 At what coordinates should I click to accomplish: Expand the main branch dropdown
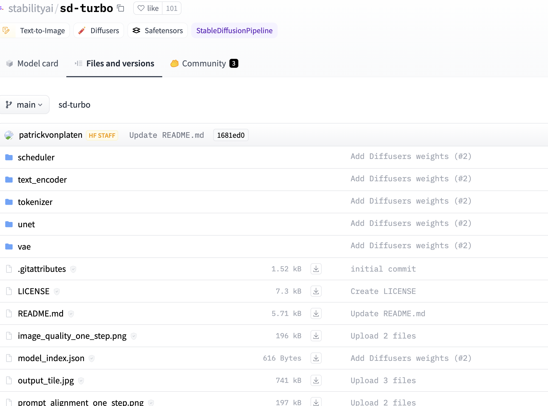(x=24, y=105)
